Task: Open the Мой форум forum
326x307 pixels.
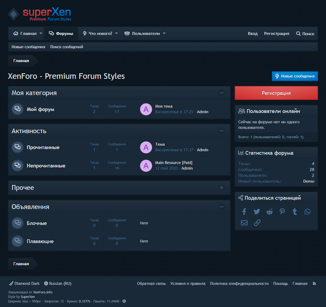Action: pyautogui.click(x=40, y=109)
